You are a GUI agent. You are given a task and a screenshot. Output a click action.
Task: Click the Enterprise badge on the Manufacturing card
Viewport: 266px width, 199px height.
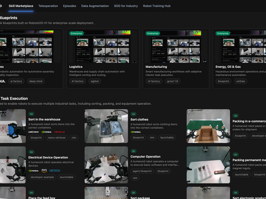pos(153,34)
